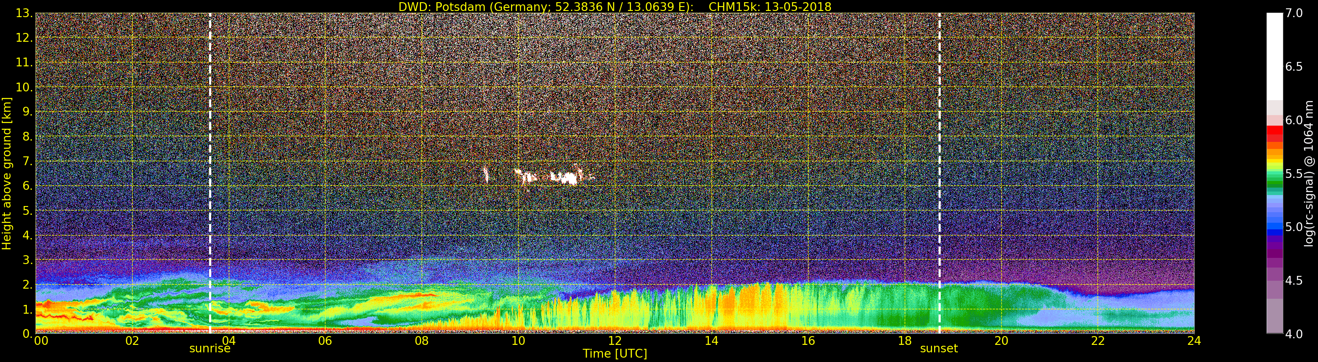1318x362 pixels.
Task: Click the time axis tick label '20'
Action: coord(1001,340)
